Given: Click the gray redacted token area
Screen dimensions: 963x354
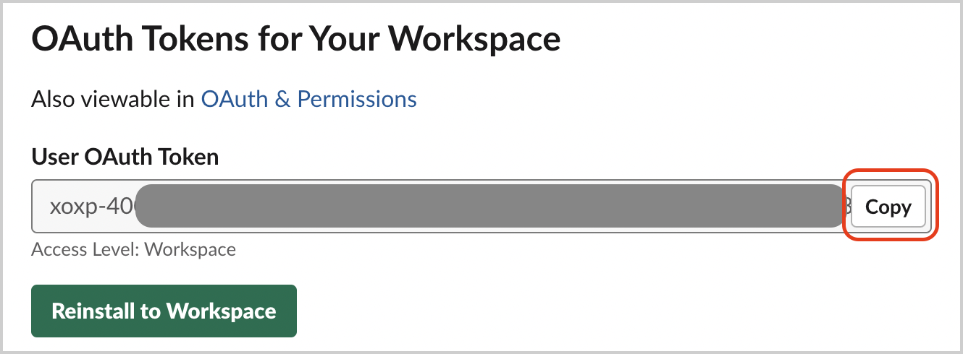Looking at the screenshot, I should click(x=485, y=207).
